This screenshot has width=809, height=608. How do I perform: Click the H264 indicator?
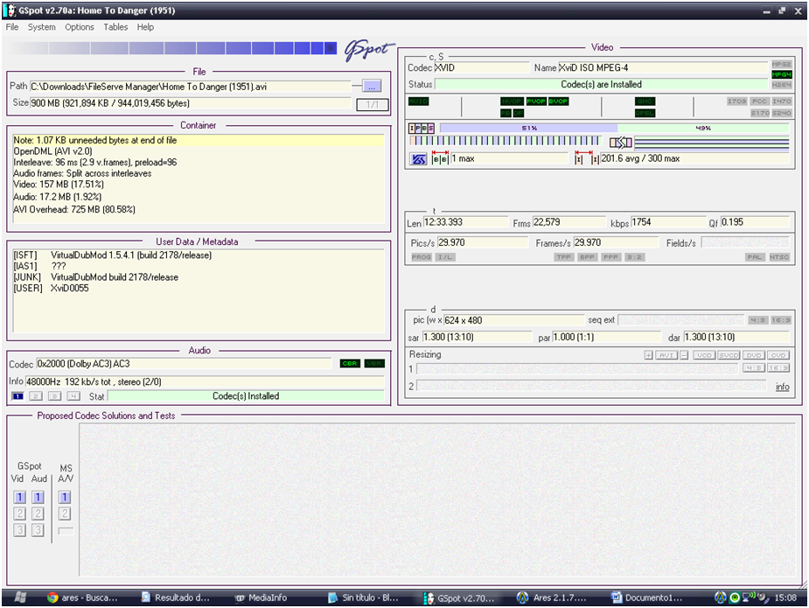point(781,85)
